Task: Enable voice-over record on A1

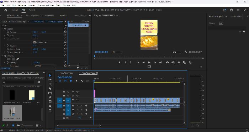Action: point(86,106)
